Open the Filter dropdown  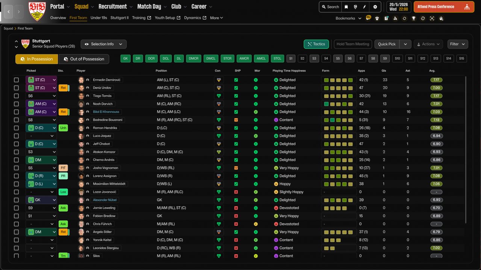coord(457,44)
